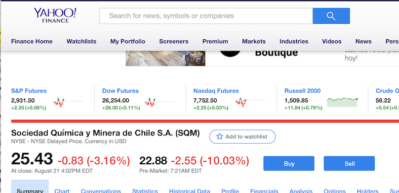Focus the search for news, symbols field
399x193 pixels.
click(x=206, y=16)
